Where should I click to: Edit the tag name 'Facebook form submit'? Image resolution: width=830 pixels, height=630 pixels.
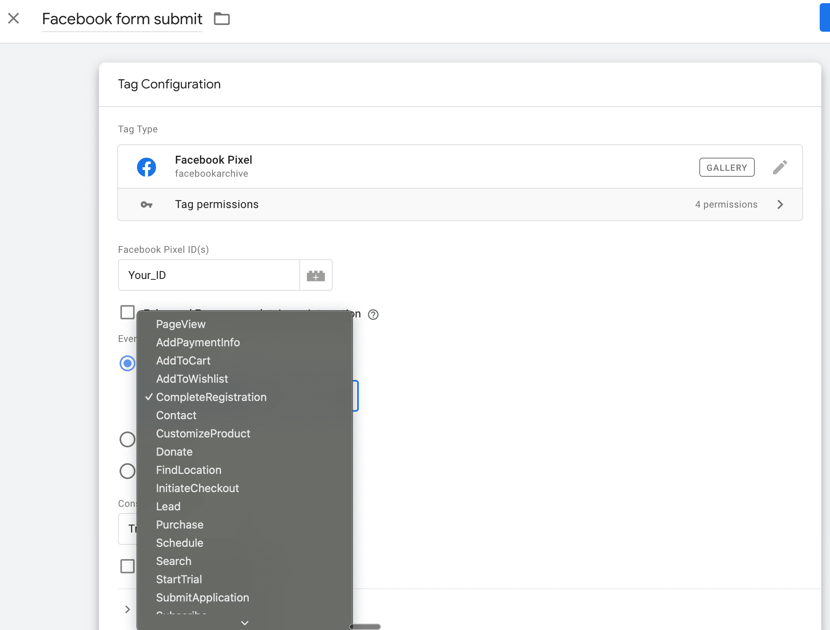(122, 19)
